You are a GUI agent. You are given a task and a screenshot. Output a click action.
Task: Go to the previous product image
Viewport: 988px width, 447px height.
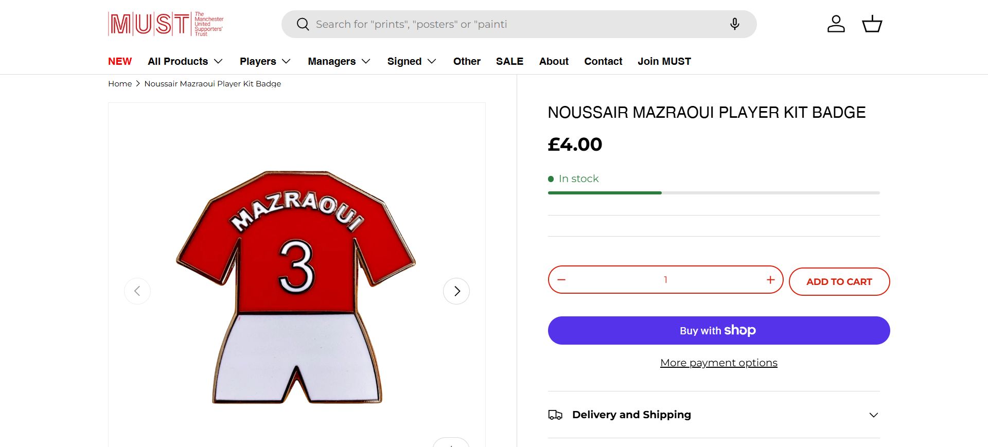coord(137,291)
